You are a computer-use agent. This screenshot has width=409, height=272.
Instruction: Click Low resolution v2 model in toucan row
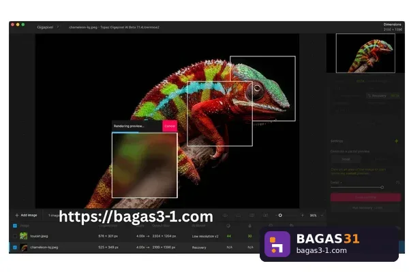tap(205, 237)
